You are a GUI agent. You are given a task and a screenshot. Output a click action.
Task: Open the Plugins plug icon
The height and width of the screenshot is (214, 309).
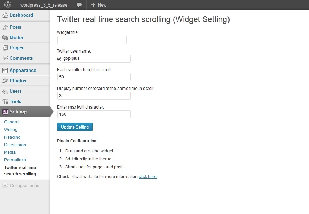tap(5, 81)
